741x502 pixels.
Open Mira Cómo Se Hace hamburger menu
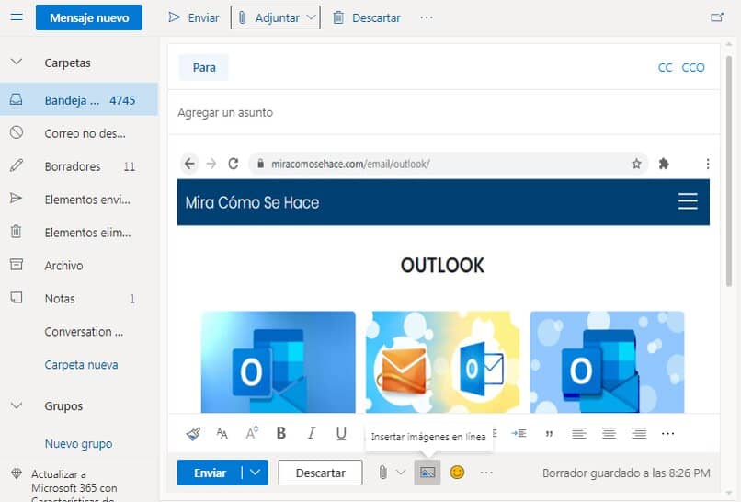pyautogui.click(x=688, y=201)
